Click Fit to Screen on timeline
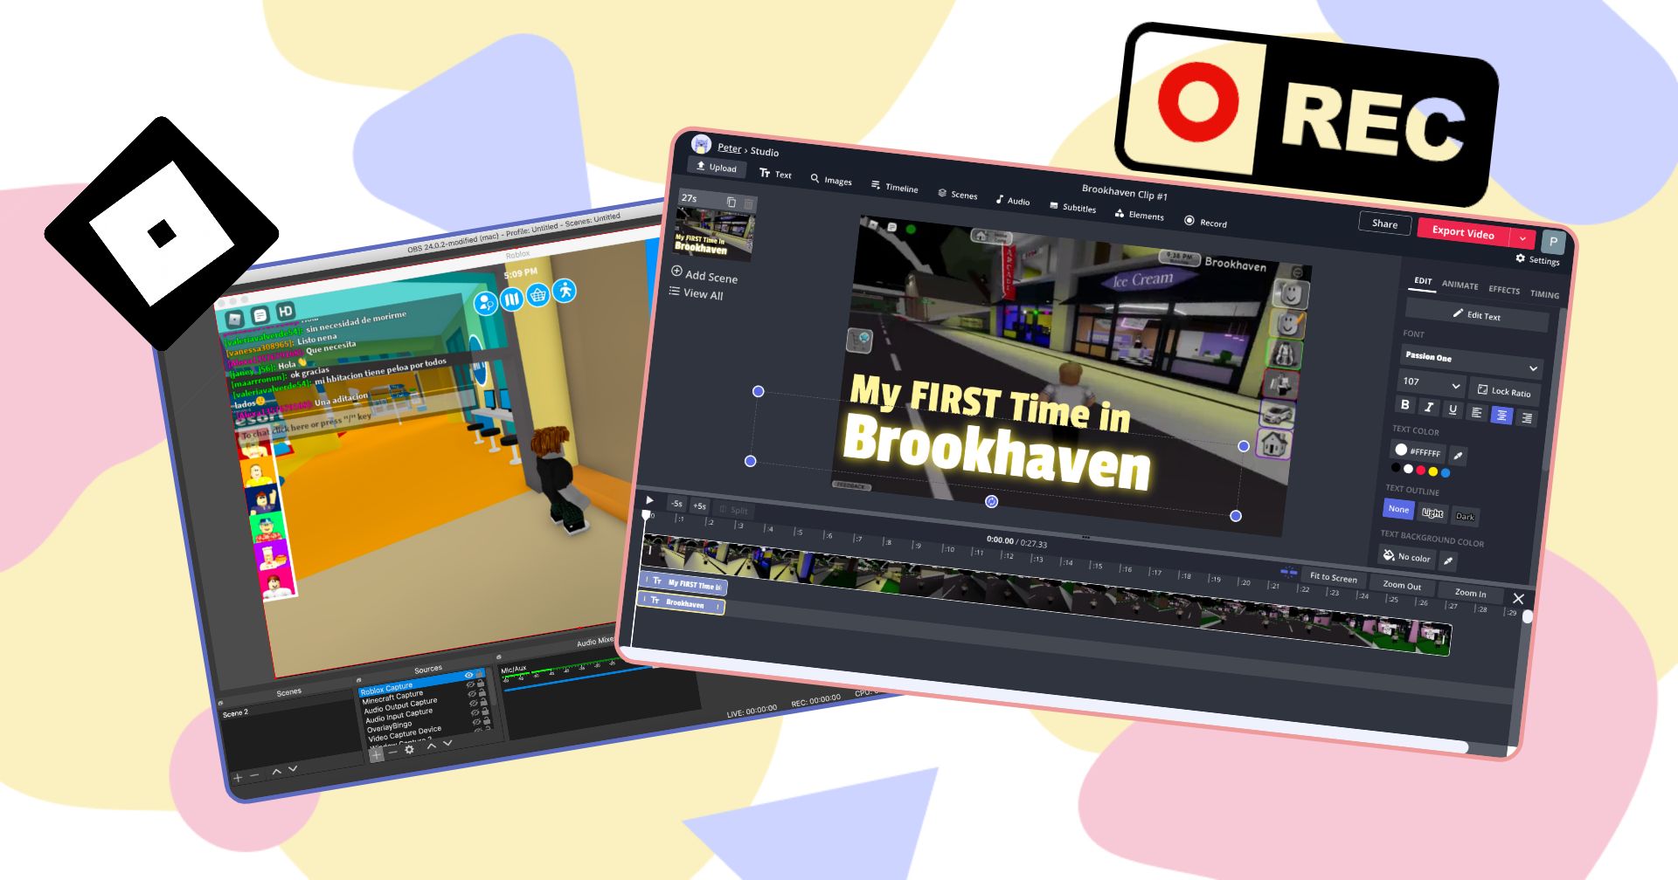1678x880 pixels. coord(1333,578)
